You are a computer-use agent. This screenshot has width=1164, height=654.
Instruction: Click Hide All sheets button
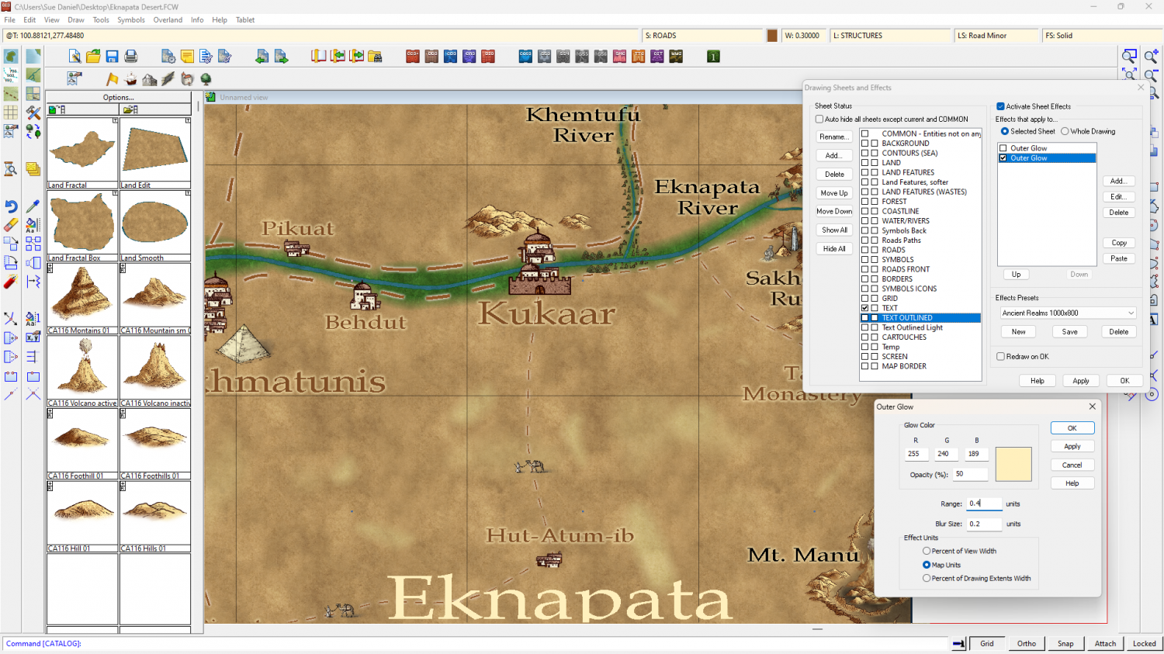point(834,249)
